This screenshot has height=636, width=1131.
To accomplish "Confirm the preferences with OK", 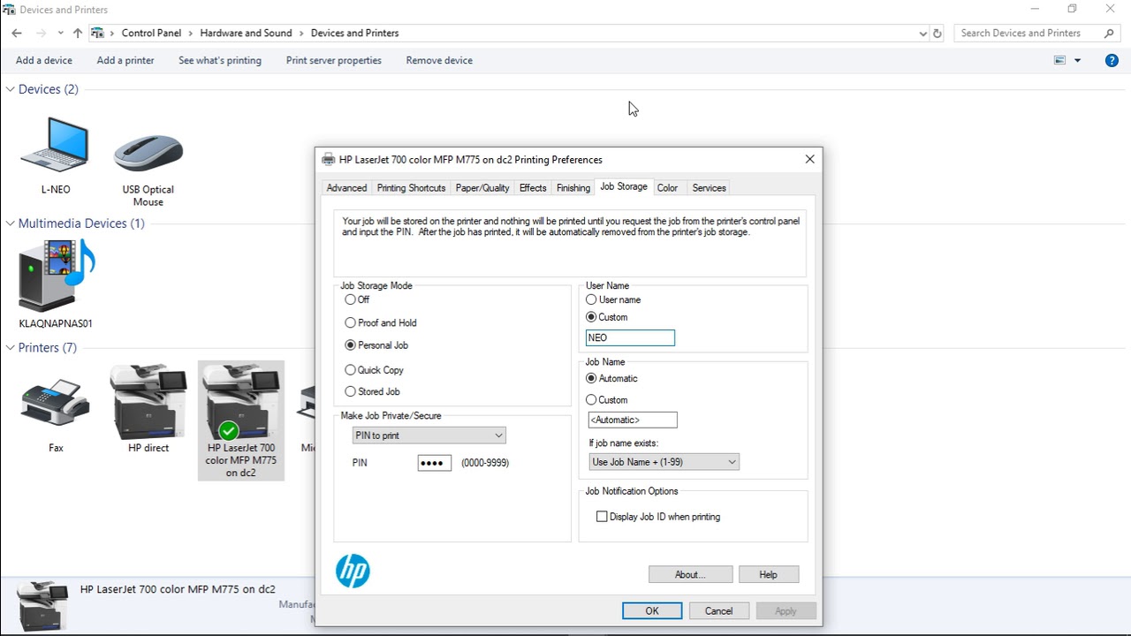I will pyautogui.click(x=652, y=611).
